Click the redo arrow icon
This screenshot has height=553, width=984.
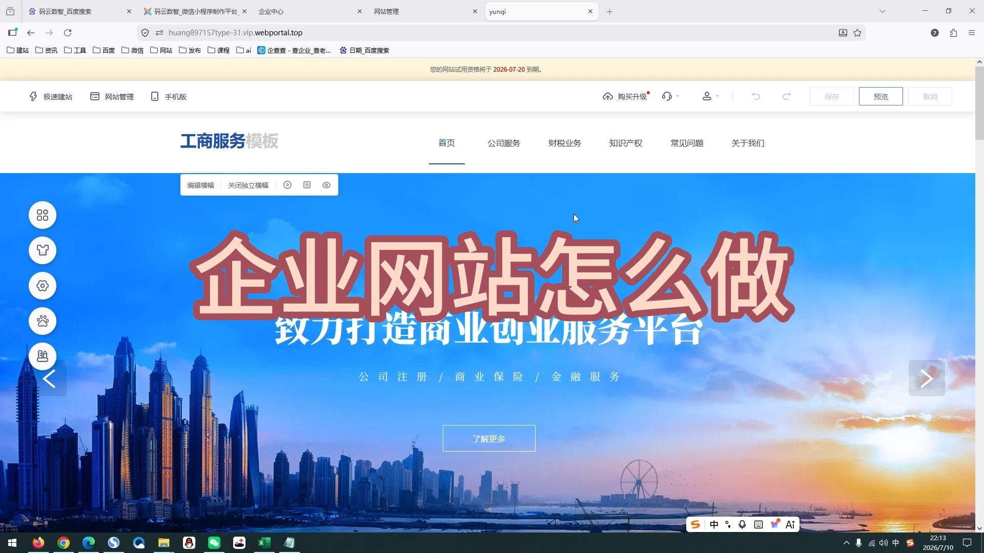click(x=786, y=96)
